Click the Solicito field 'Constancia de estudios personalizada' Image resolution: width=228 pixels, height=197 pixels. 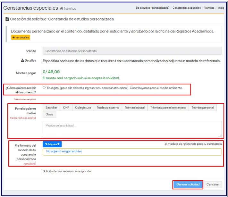click(132, 51)
